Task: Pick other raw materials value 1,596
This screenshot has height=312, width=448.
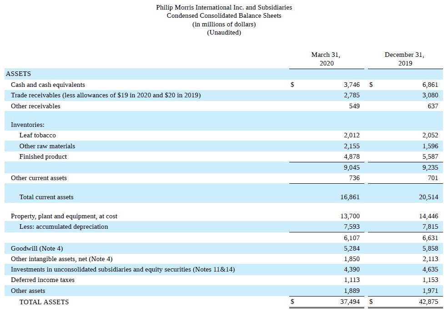Action: (430, 146)
